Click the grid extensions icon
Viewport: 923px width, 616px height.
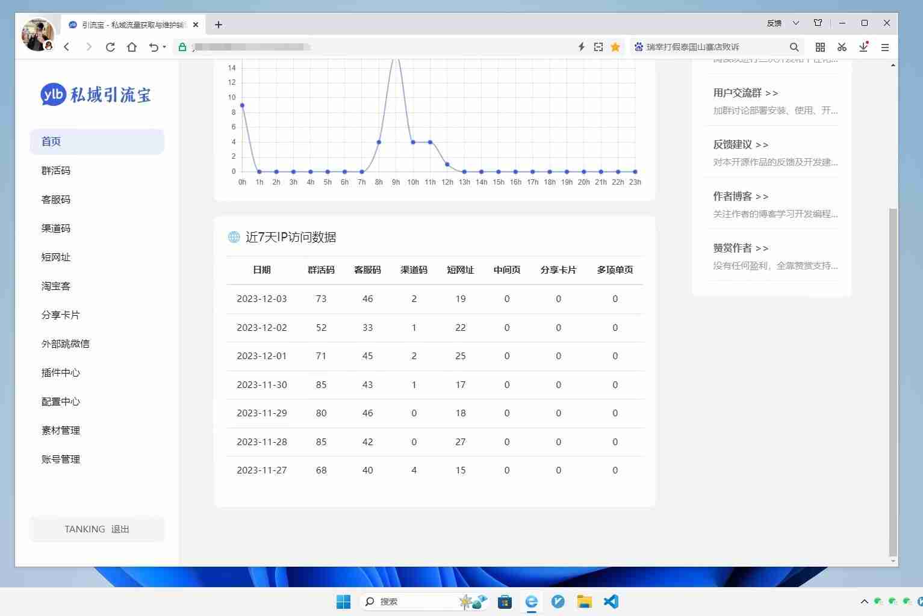click(x=820, y=47)
